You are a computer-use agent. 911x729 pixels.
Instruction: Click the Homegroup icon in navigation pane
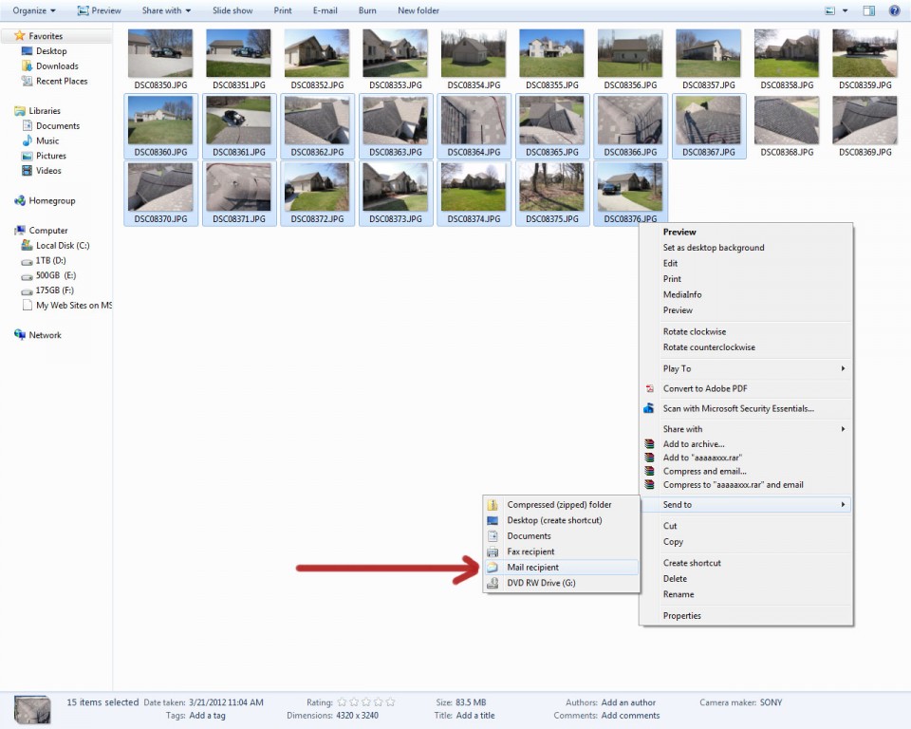click(x=20, y=201)
